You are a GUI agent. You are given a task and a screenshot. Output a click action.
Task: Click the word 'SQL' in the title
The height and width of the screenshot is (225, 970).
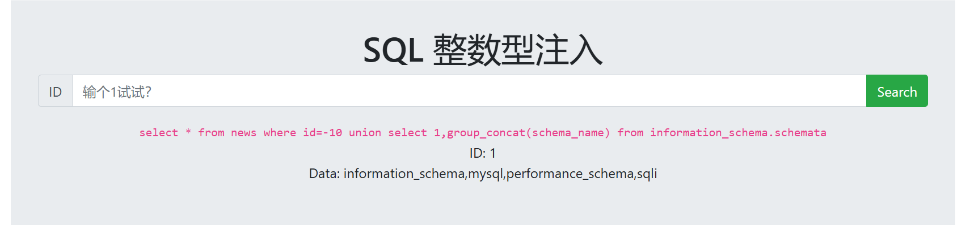pos(393,50)
